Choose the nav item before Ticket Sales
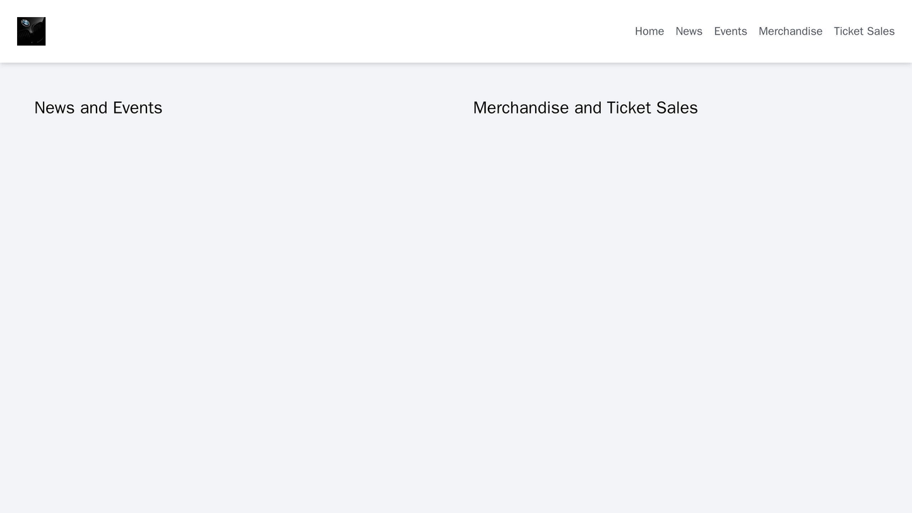Screen dimensions: 912x513 (790, 32)
